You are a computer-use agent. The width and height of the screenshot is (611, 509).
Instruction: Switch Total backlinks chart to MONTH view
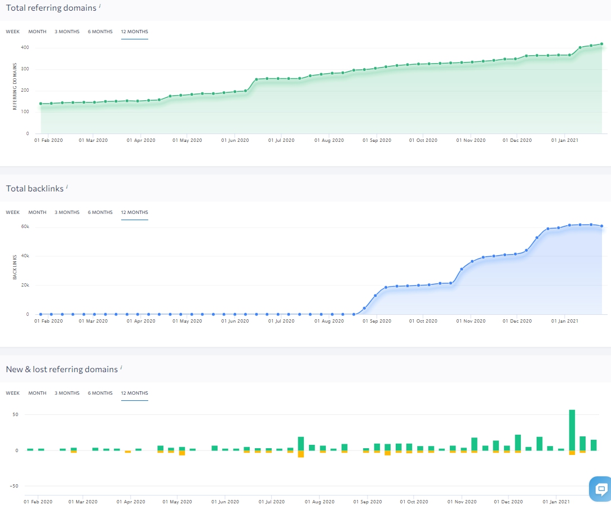point(37,212)
